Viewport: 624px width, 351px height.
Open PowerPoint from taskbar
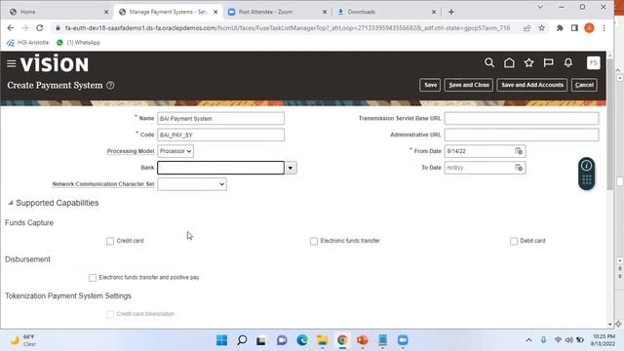point(362,340)
